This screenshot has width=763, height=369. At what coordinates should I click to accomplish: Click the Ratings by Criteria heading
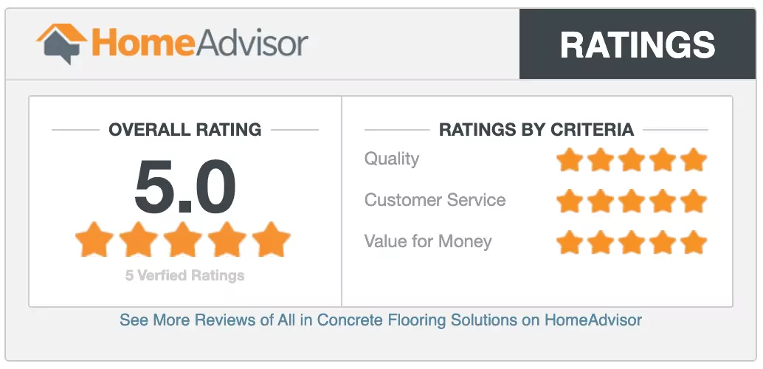point(536,130)
